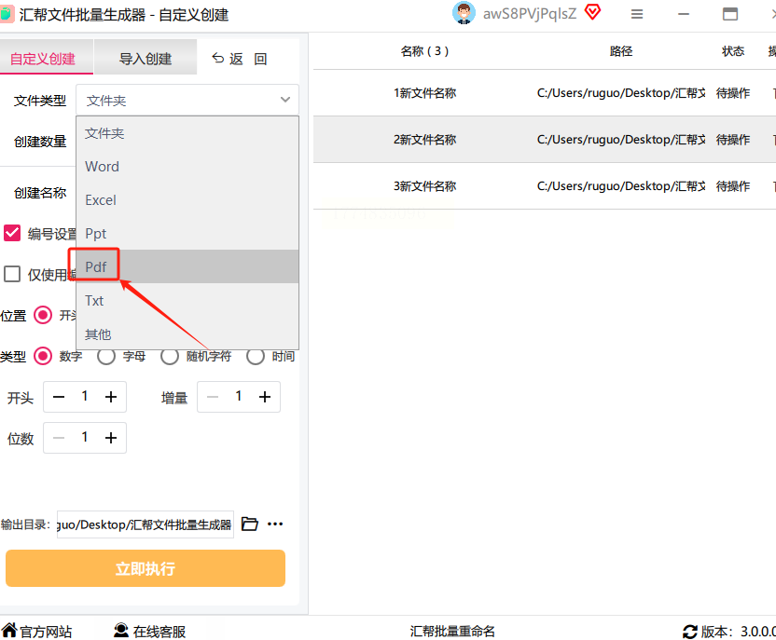Image resolution: width=776 pixels, height=640 pixels.
Task: Click 待操作 status of row 2新文件名称
Action: [733, 140]
